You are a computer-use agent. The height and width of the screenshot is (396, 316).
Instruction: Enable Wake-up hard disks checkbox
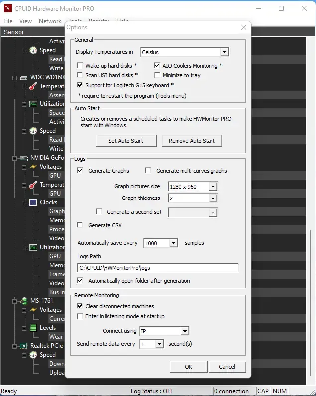tap(80, 65)
